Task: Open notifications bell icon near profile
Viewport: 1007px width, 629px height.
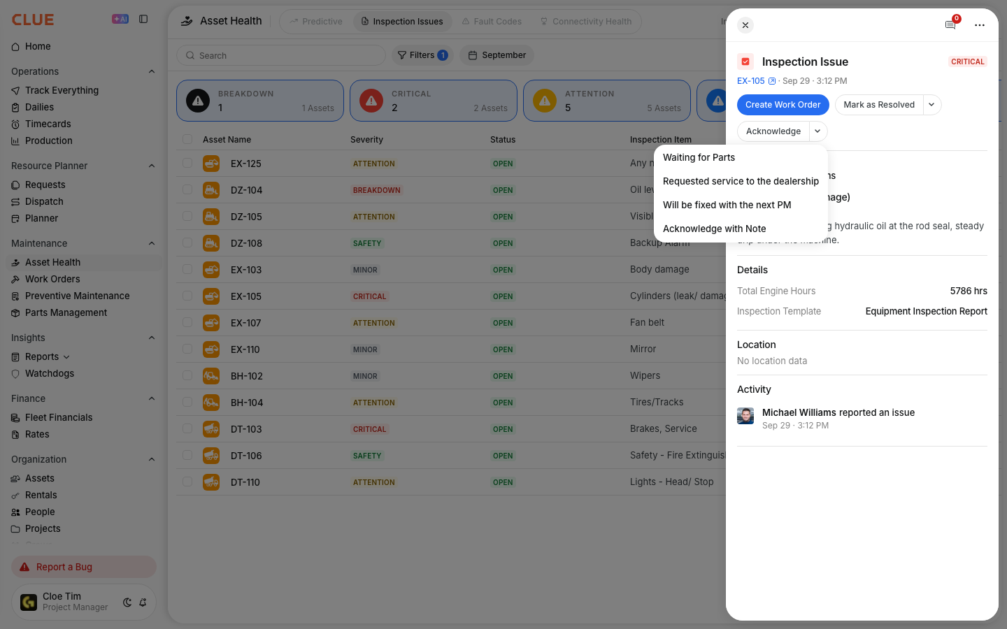Action: click(x=143, y=602)
